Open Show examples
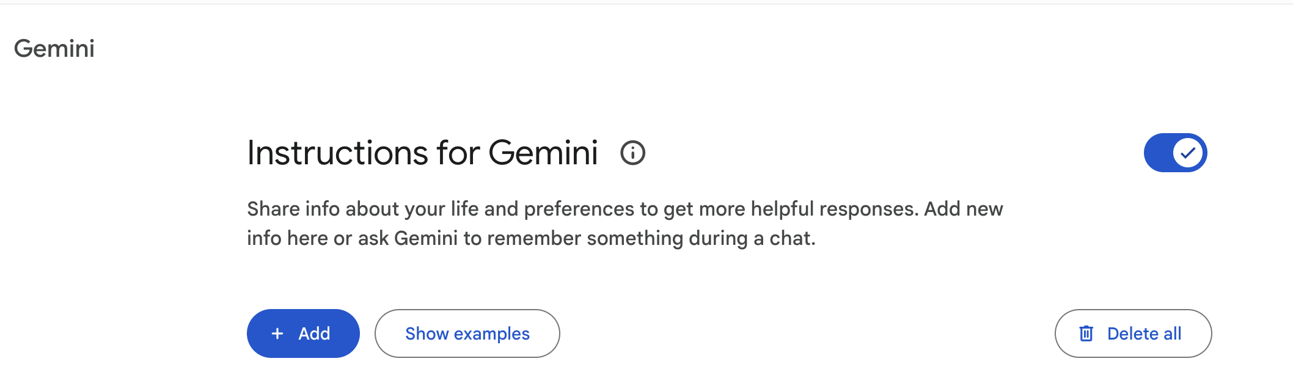The width and height of the screenshot is (1293, 386). 467,333
